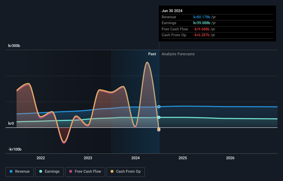Select the Revenue data point marker on chart
The width and height of the screenshot is (283, 181).
(159, 107)
